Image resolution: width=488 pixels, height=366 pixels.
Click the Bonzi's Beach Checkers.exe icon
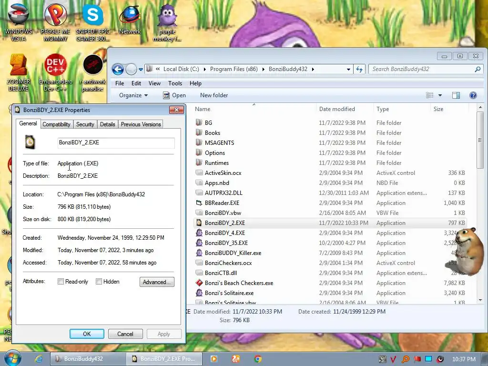pyautogui.click(x=199, y=283)
